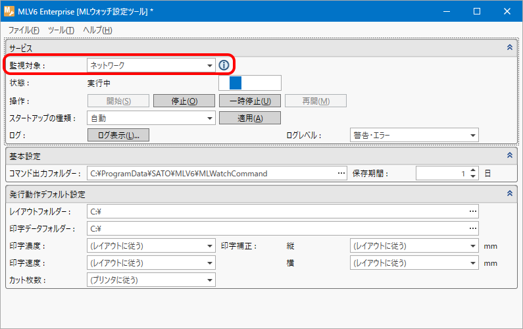Image resolution: width=523 pixels, height=329 pixels.
Task: Close the MLV6 Enterprise window
Action: point(507,11)
